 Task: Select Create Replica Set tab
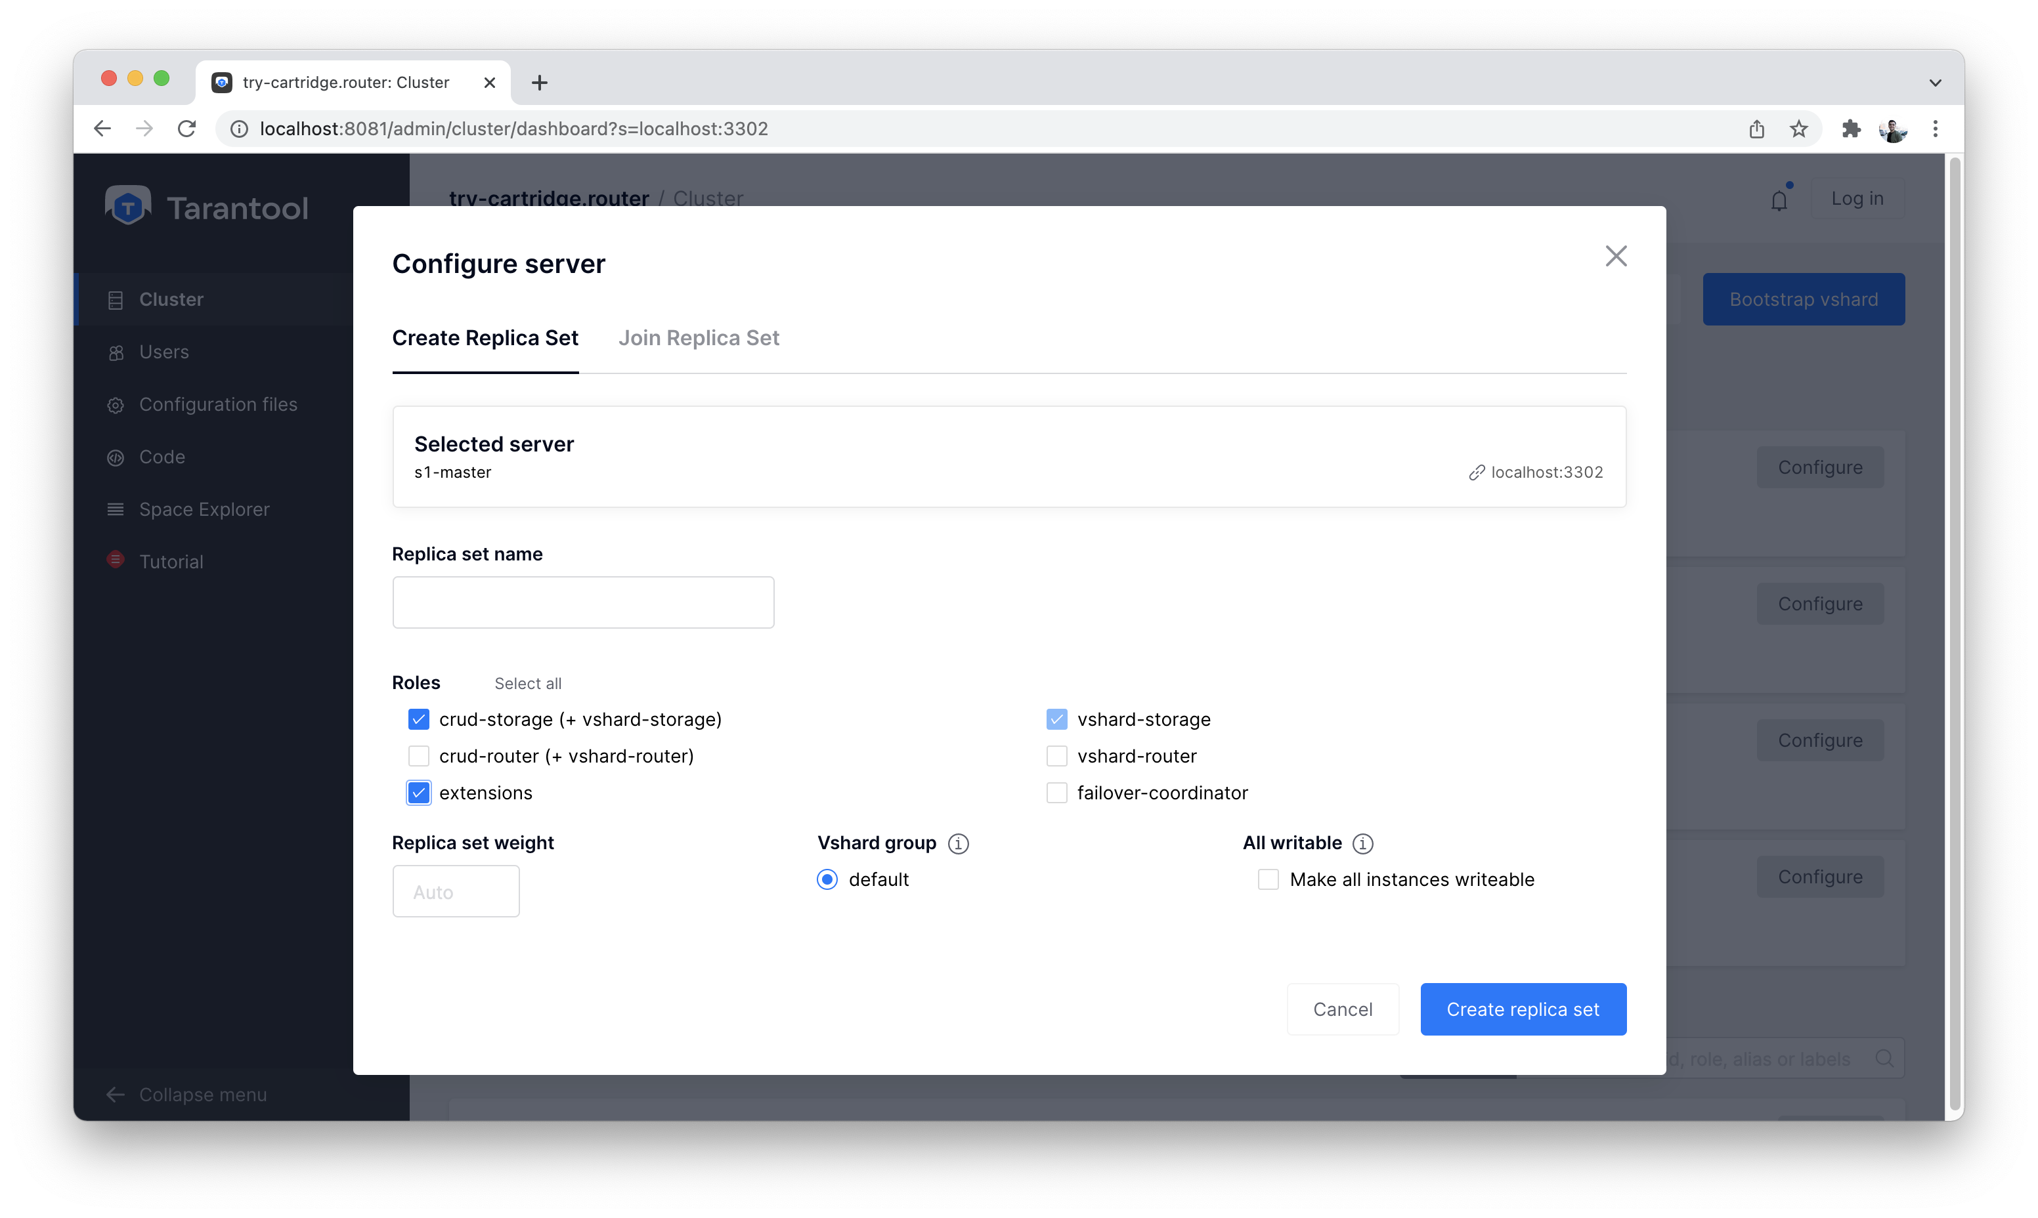[x=485, y=338]
